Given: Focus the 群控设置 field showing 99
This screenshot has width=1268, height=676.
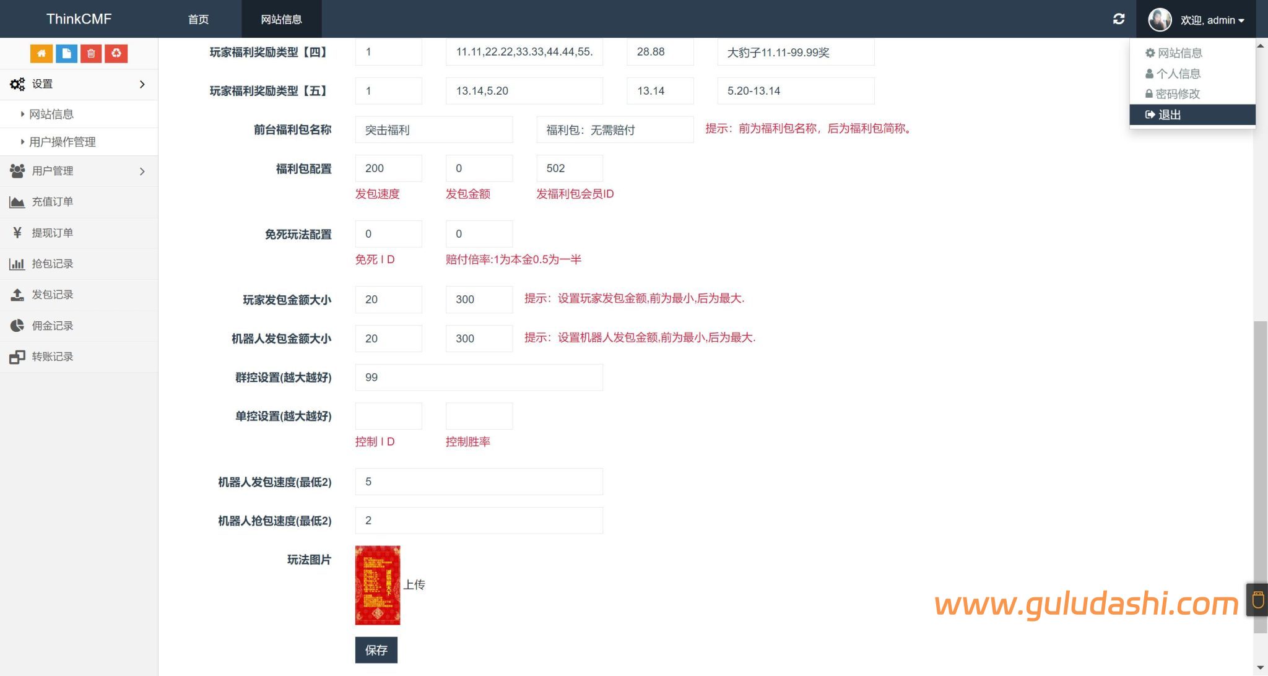Looking at the screenshot, I should pos(479,378).
